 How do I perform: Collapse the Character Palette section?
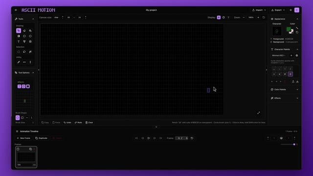297,49
